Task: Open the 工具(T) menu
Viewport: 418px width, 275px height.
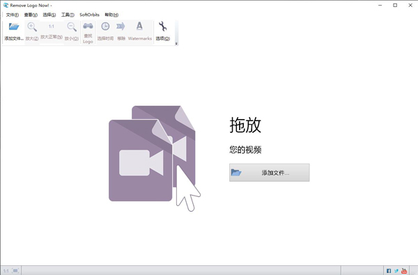Action: click(68, 15)
